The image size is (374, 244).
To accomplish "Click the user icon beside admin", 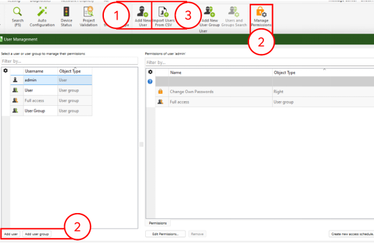I will (16, 80).
